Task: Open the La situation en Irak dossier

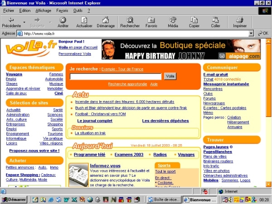Action: [x=90, y=133]
